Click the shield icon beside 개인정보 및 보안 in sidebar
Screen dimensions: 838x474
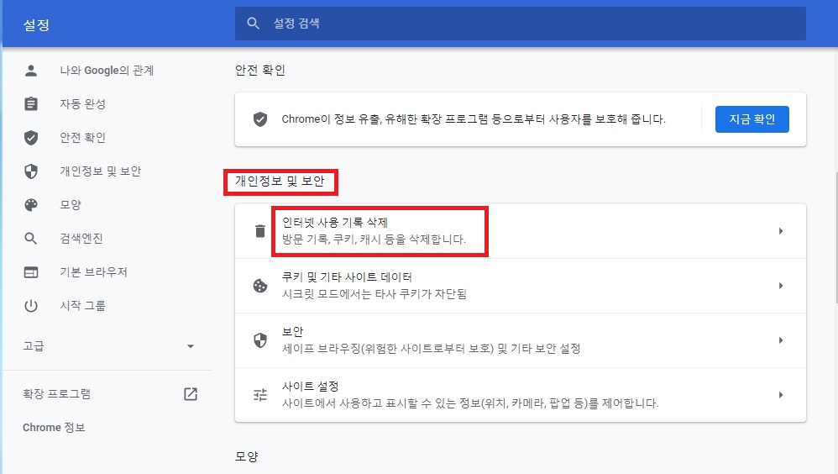click(31, 171)
